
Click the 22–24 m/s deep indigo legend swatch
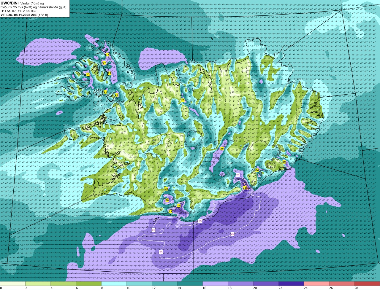[x=291, y=283]
